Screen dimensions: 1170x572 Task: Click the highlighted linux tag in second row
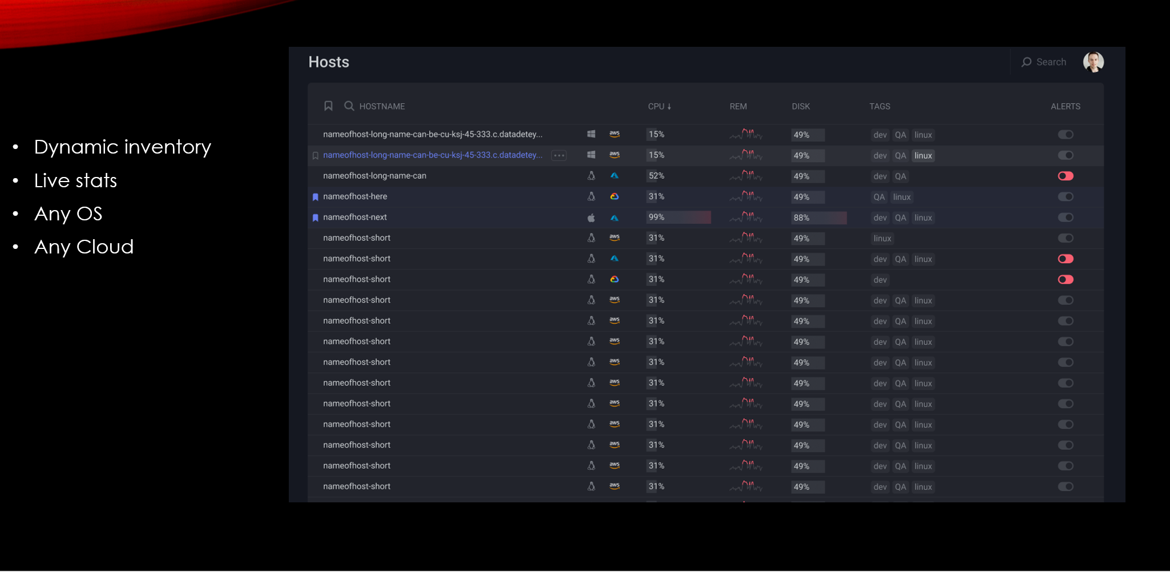click(x=923, y=156)
